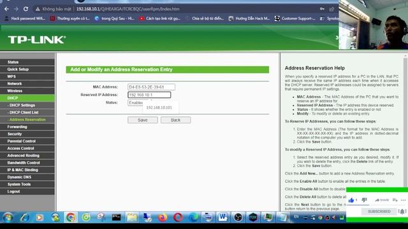Screen dimensions: 408x229
Task: Open the 'Hack password Wifi' bookmark
Action: pos(25,18)
